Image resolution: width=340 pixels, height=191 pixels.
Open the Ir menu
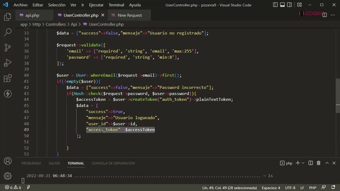pyautogui.click(x=83, y=5)
